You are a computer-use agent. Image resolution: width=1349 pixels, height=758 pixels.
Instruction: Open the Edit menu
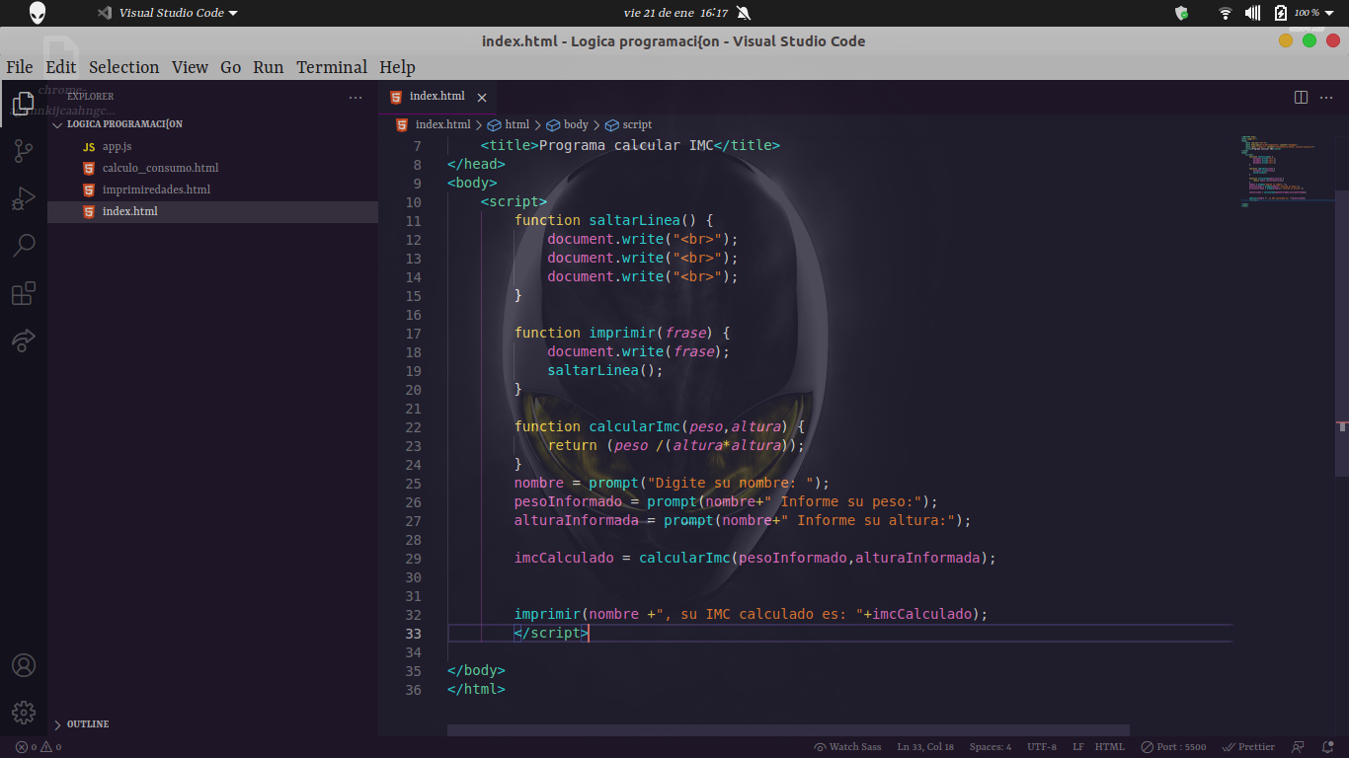point(60,67)
